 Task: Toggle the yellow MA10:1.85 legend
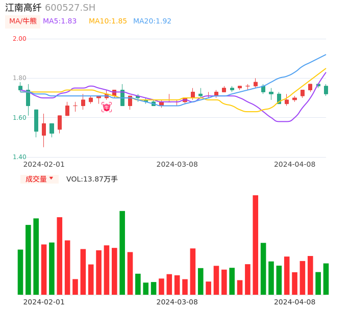click(x=108, y=21)
